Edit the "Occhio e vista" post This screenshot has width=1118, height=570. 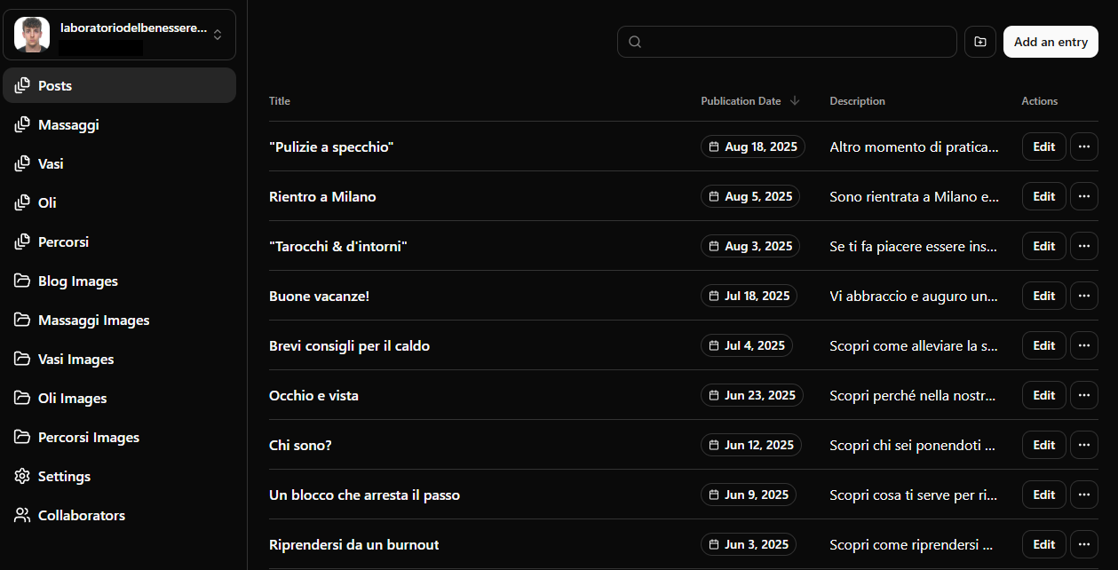(1043, 395)
